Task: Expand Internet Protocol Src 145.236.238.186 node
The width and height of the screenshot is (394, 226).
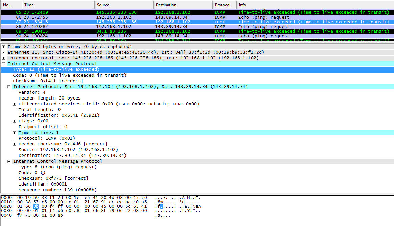Action: [3, 58]
